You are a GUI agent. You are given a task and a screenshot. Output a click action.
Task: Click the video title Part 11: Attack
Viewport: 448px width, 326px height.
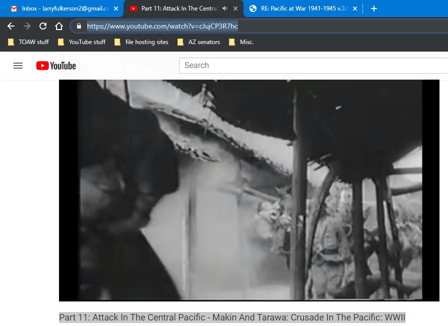pos(232,317)
